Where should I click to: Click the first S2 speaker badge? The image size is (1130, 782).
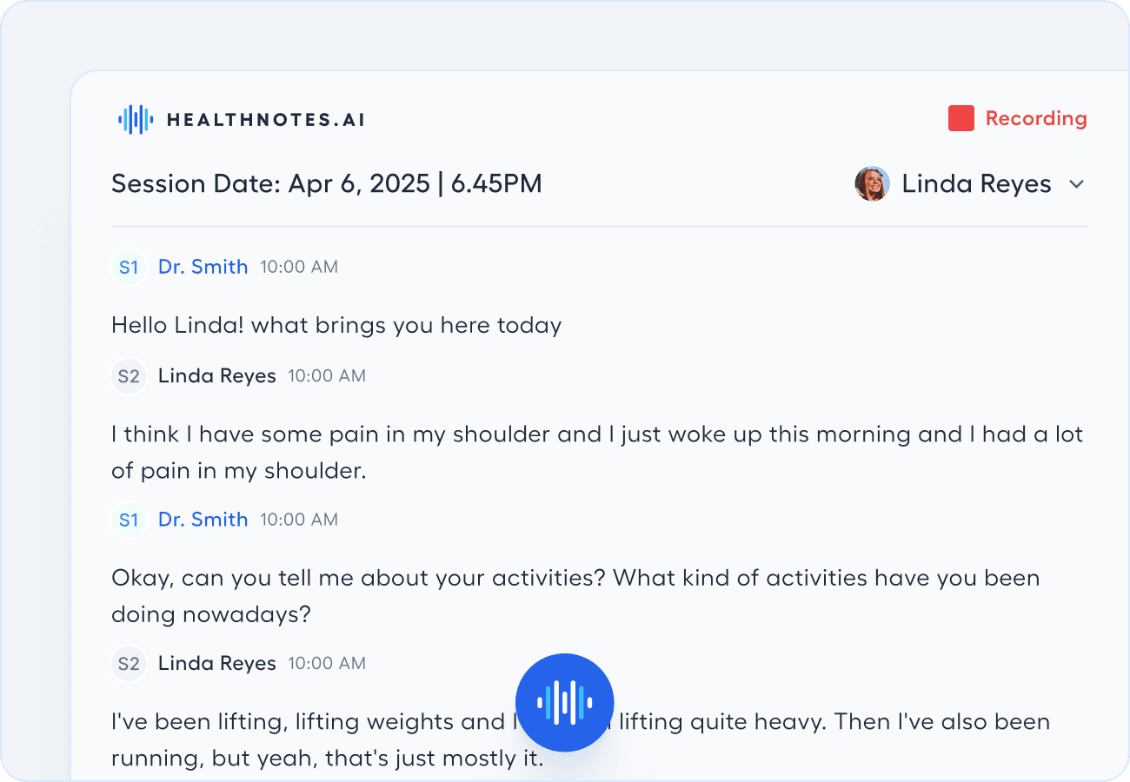tap(129, 376)
